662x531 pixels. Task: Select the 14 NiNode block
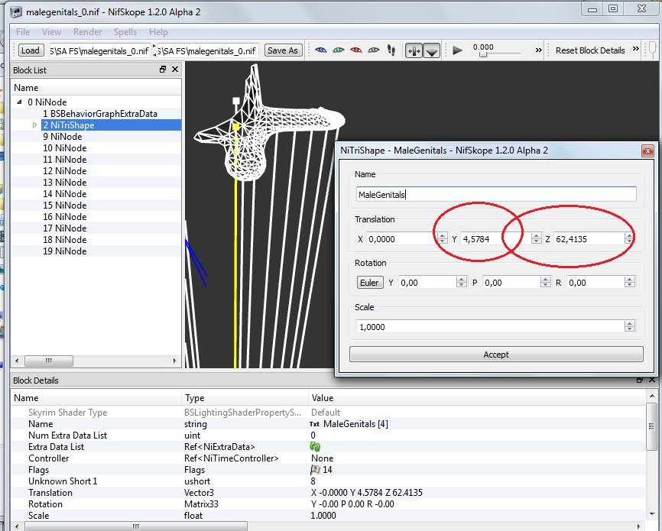(x=65, y=193)
